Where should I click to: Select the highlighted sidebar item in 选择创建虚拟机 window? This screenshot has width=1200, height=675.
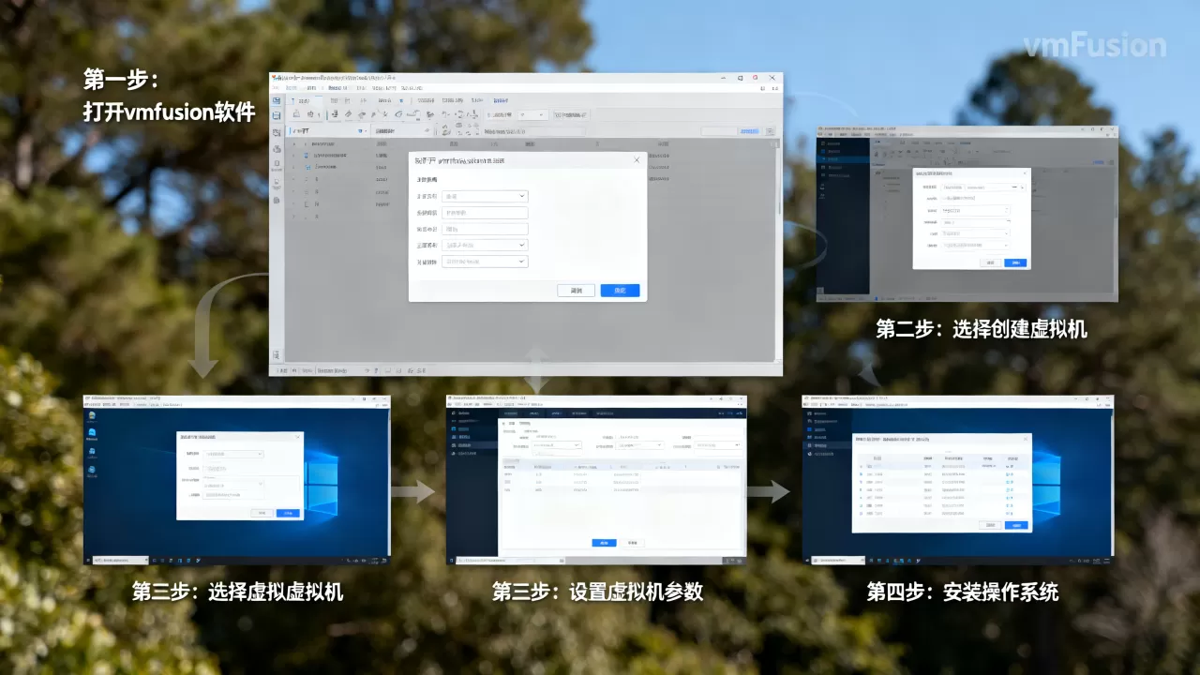tap(844, 160)
